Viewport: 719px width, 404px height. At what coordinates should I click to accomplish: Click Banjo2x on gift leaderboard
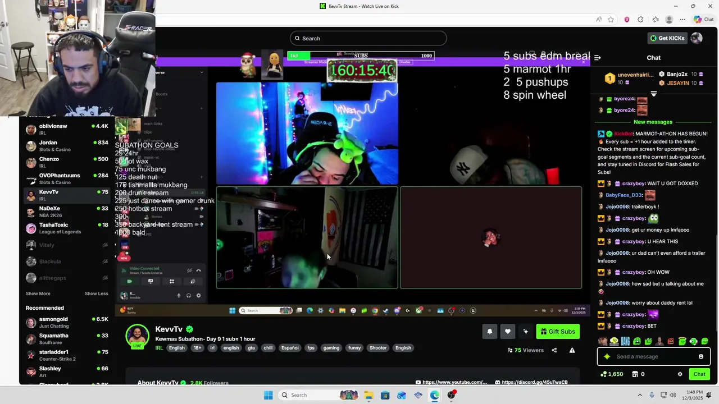677,74
